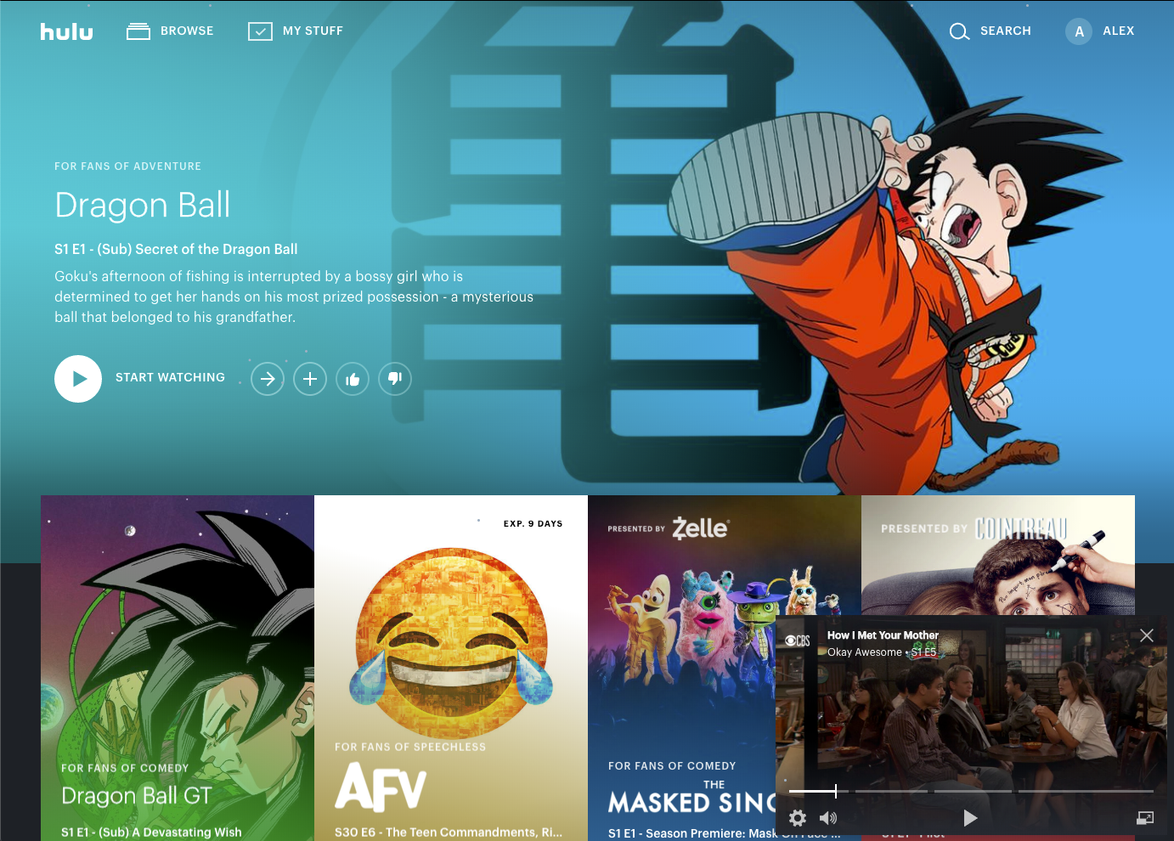Open the AFV card
1174x841 pixels.
point(451,668)
